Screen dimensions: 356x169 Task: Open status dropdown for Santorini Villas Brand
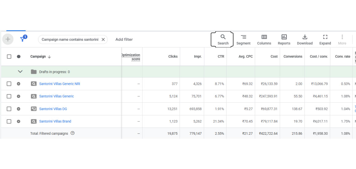click(x=19, y=122)
